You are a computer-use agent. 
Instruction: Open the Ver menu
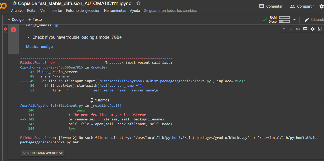tap(43, 11)
